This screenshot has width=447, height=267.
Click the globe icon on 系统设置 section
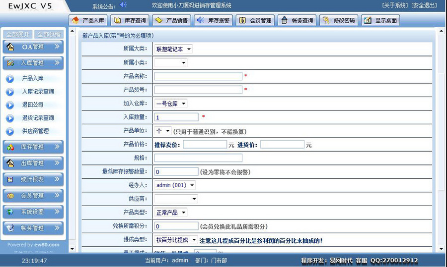10,212
